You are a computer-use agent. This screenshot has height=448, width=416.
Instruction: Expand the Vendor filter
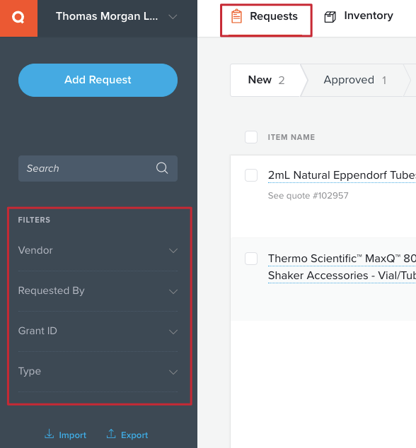[98, 251]
